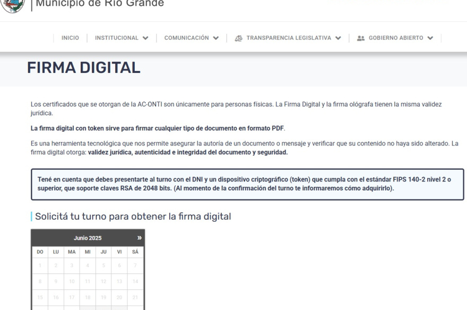Select day 9 in the calendar
The image size is (467, 310).
[56, 281]
